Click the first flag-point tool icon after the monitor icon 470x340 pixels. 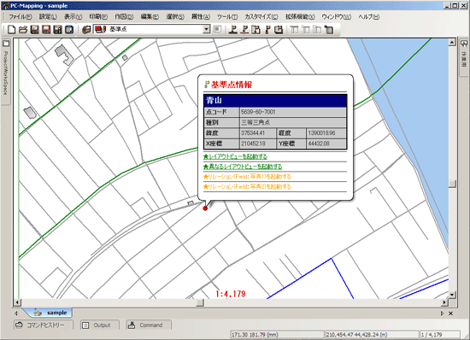point(233,29)
